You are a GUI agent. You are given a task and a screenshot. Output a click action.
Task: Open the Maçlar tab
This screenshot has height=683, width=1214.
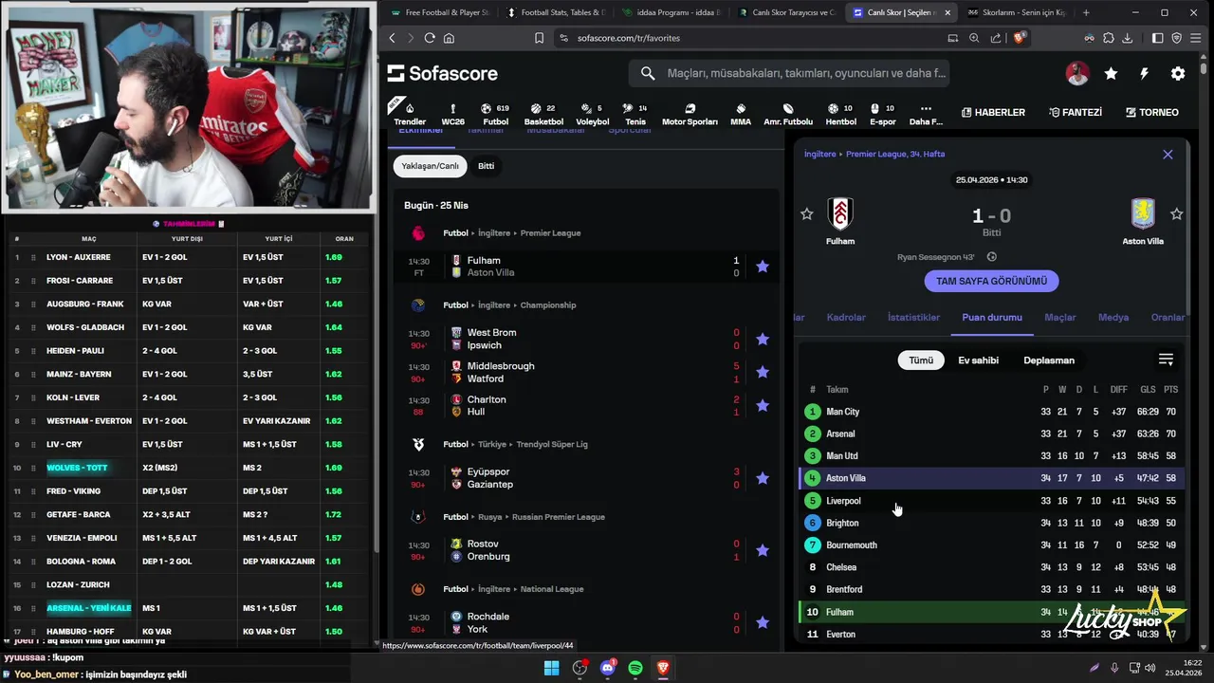click(x=1059, y=318)
